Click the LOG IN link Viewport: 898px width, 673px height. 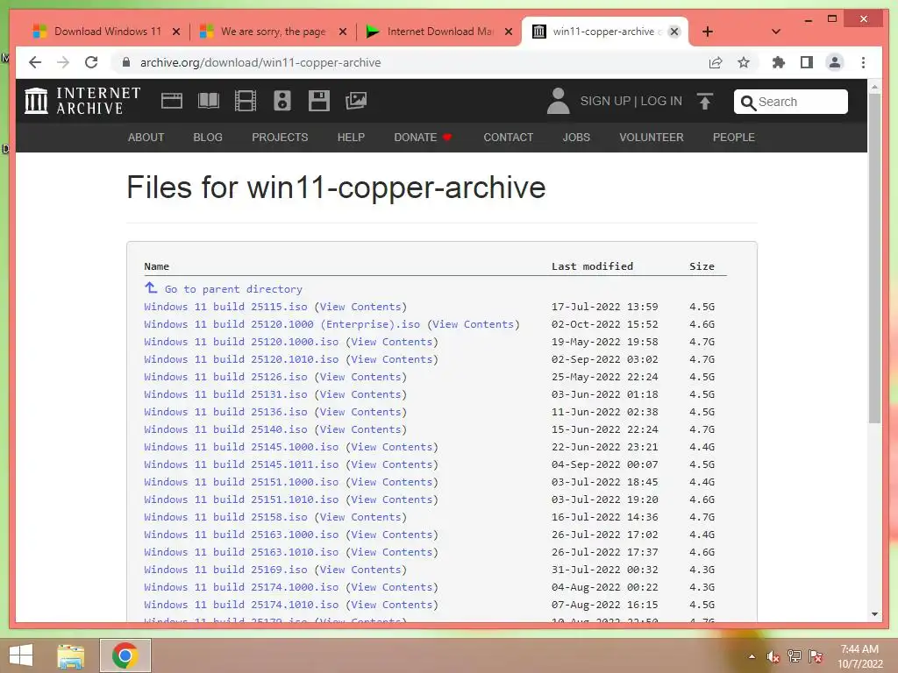click(x=661, y=102)
